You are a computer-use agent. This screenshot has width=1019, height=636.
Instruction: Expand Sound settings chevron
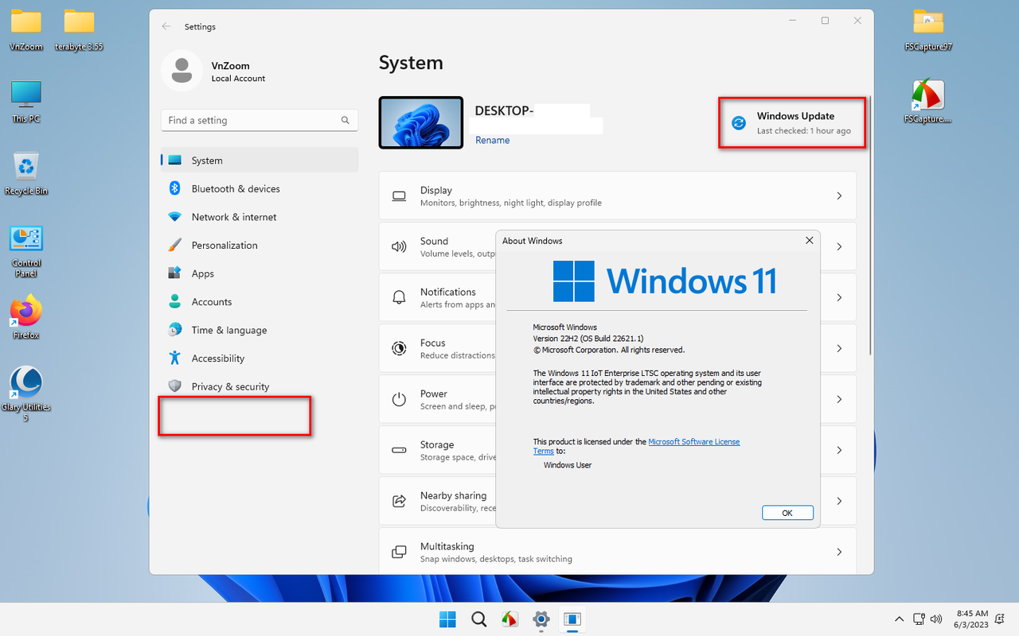(x=839, y=246)
